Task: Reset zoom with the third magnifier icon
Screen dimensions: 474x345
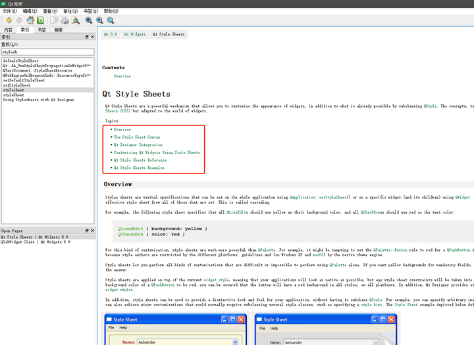Action: [x=111, y=20]
